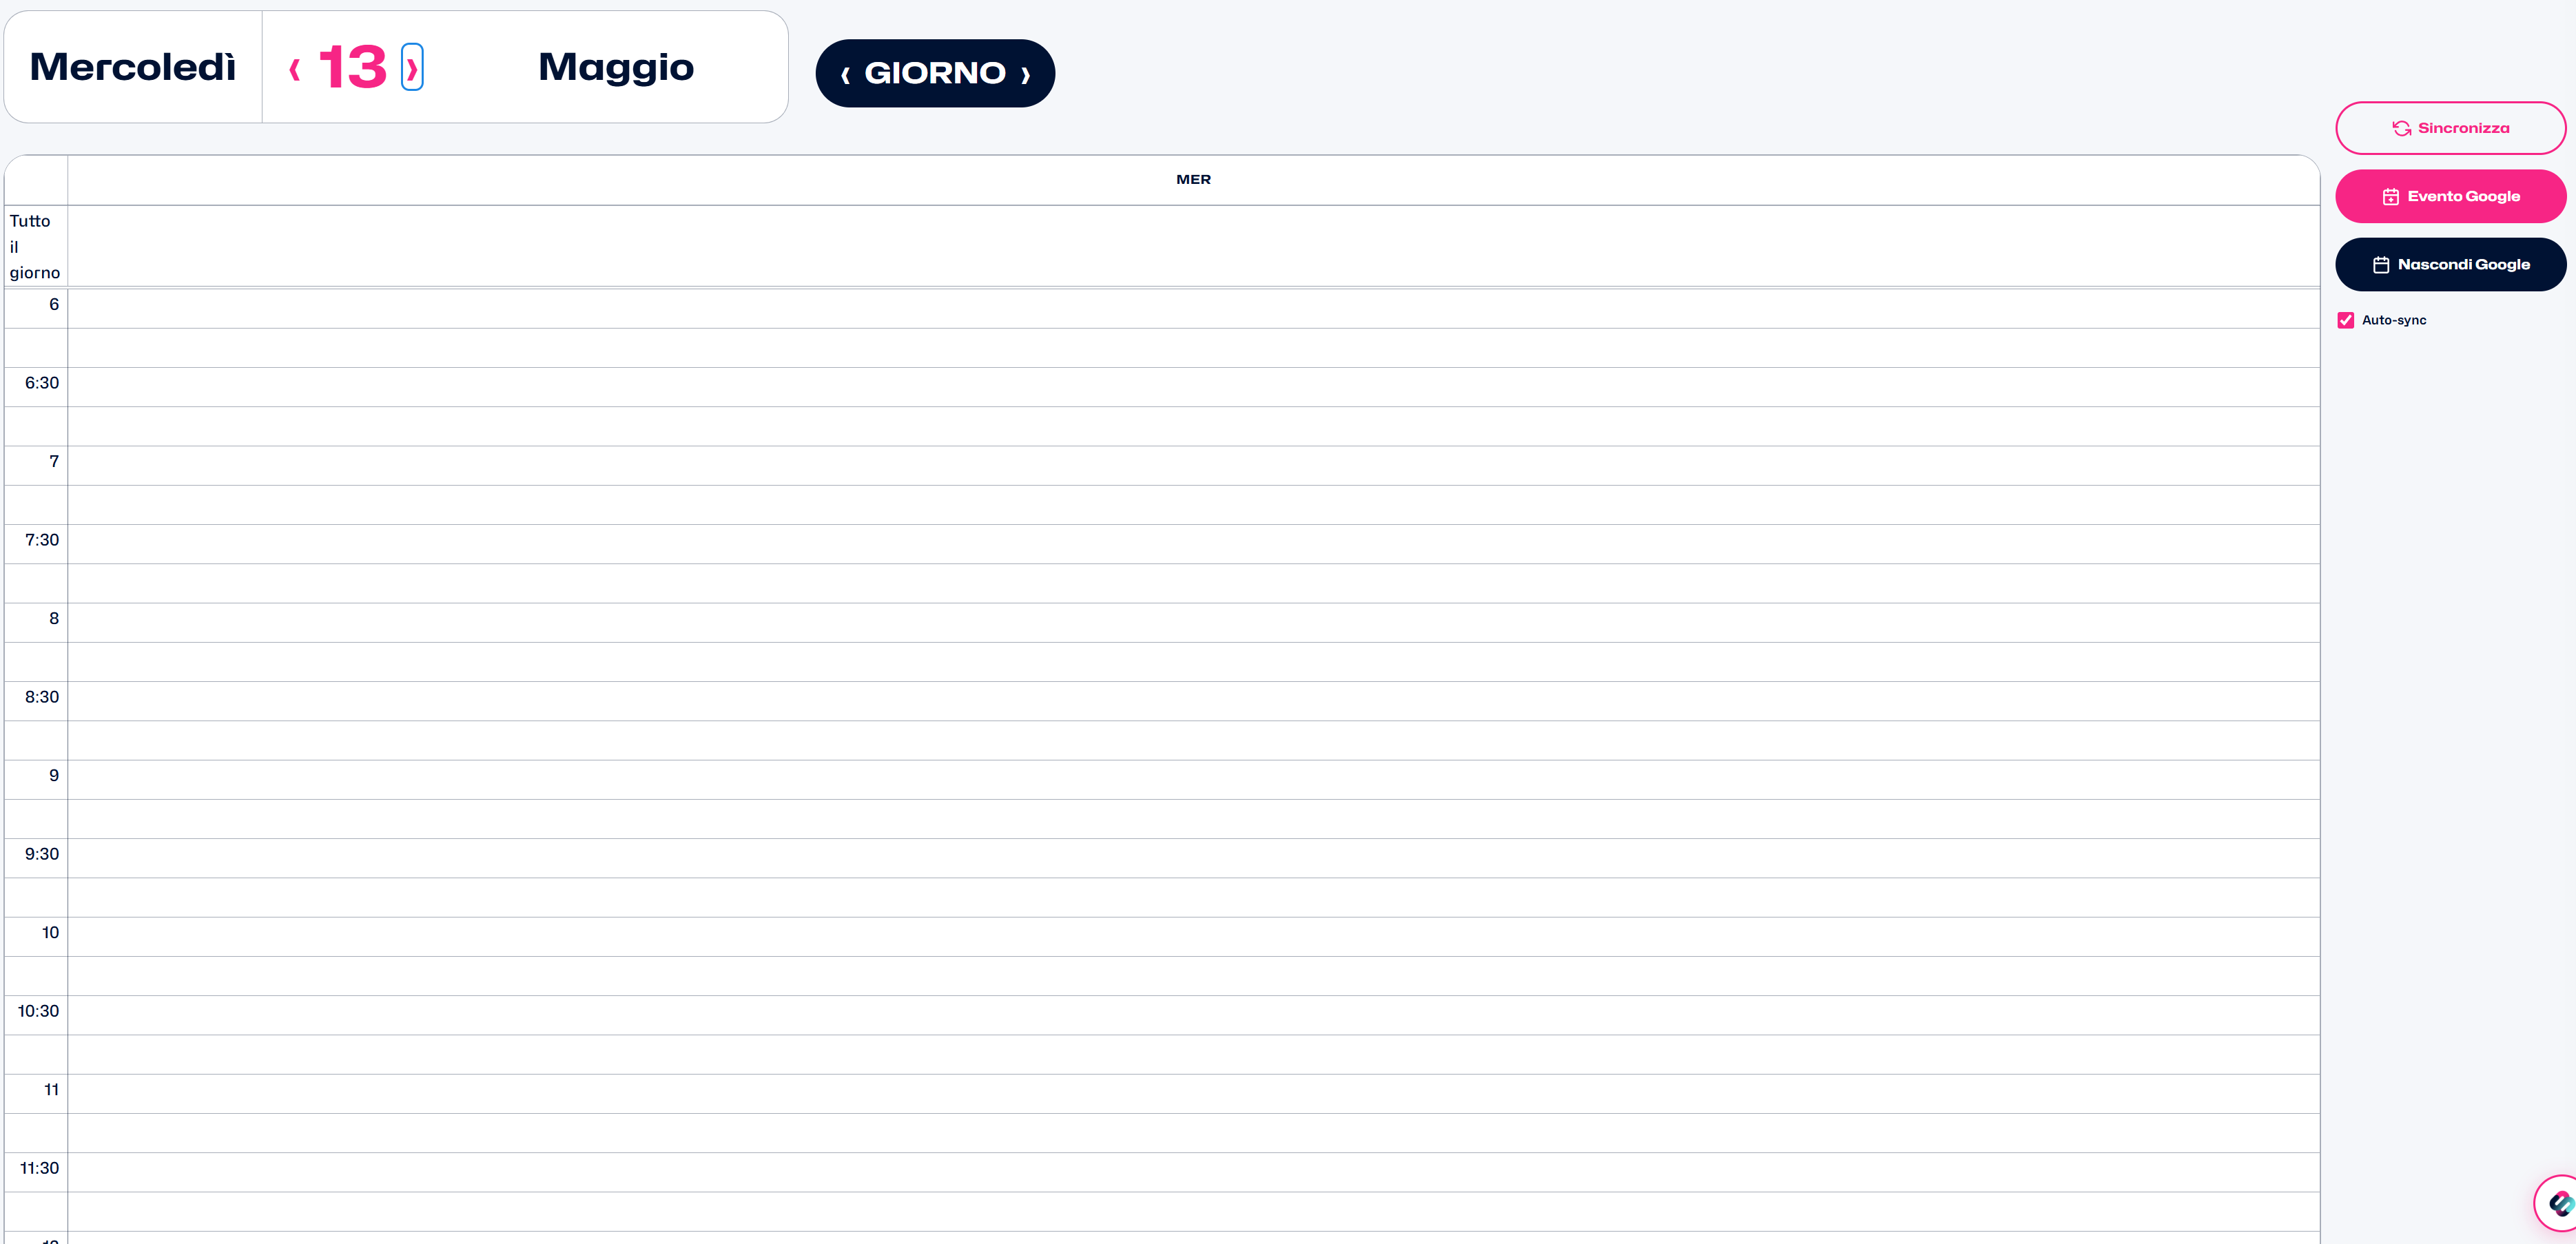The height and width of the screenshot is (1244, 2576).
Task: Click the day number 13
Action: [352, 68]
